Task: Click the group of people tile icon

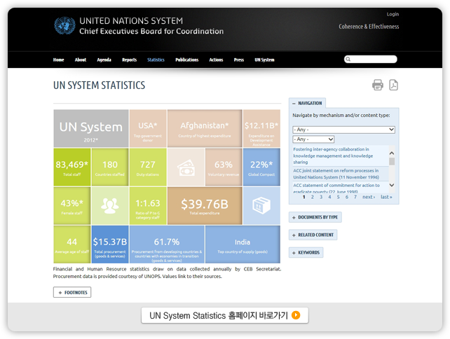Action: [109, 205]
